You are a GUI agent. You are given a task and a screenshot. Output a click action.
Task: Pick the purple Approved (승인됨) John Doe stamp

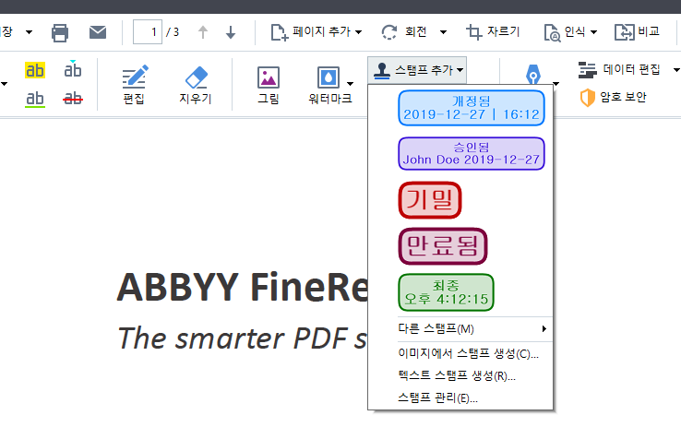(472, 153)
